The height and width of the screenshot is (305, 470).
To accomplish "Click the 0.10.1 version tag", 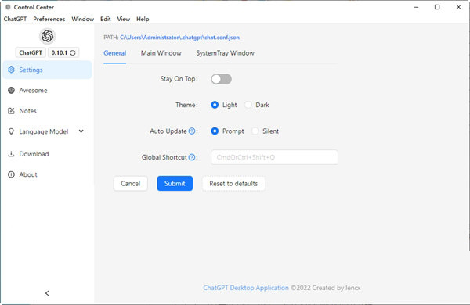I will (x=63, y=52).
